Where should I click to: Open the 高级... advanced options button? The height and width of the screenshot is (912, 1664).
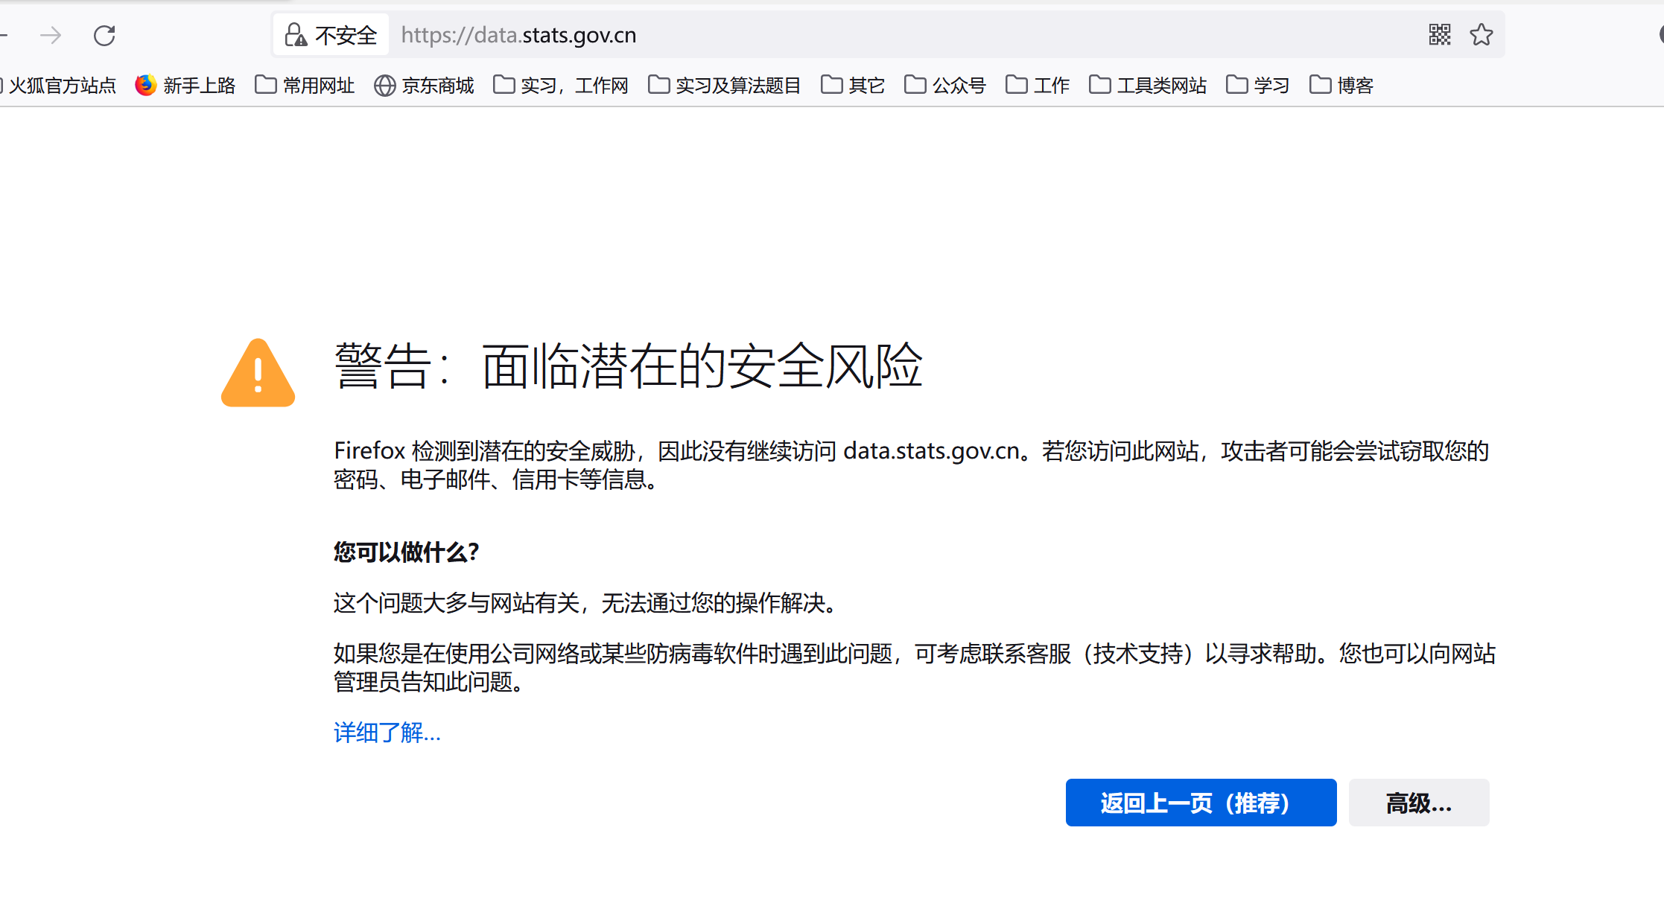(x=1419, y=803)
